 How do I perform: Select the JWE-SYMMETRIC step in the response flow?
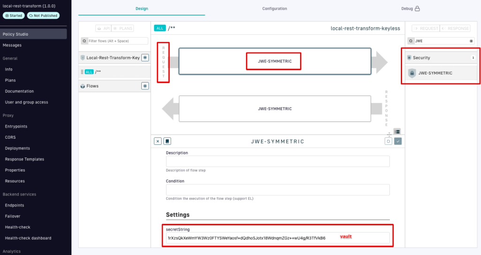[275, 109]
